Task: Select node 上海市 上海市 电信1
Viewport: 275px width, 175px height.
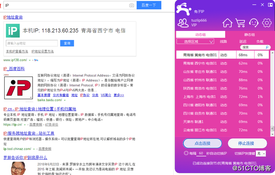Action: click(222, 97)
